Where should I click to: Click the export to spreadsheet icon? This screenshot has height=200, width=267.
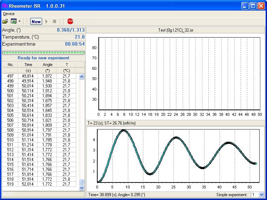[14, 21]
